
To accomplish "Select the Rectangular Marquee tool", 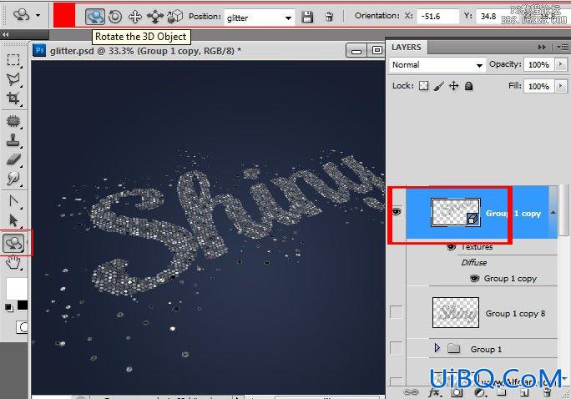I will pyautogui.click(x=13, y=59).
